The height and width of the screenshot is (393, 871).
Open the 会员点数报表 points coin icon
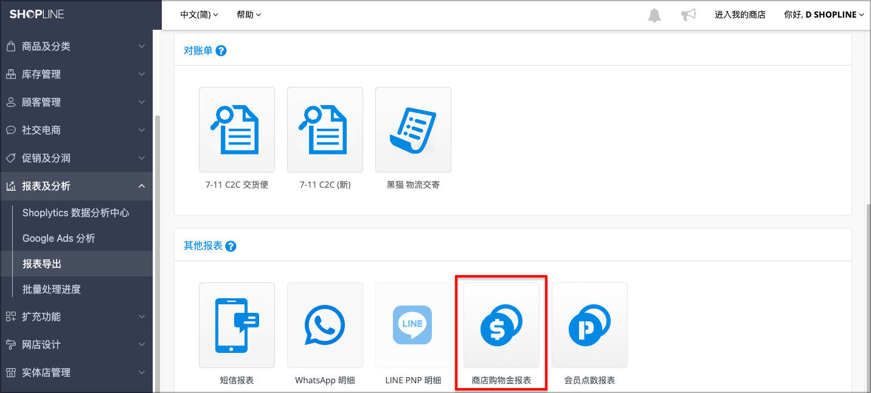pyautogui.click(x=589, y=325)
